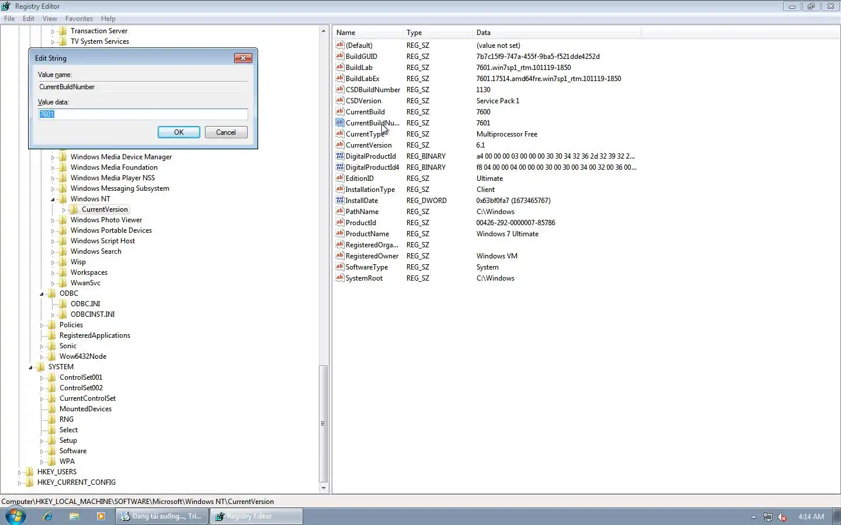Click the CurrentVersion folder icon in tree
The image size is (841, 525).
click(x=74, y=209)
